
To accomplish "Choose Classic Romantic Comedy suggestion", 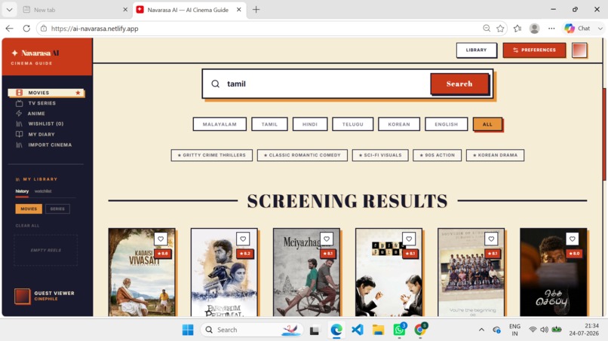I will pos(302,155).
